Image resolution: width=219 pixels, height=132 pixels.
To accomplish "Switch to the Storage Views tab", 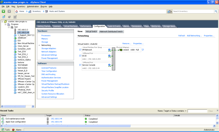I will (169, 26).
